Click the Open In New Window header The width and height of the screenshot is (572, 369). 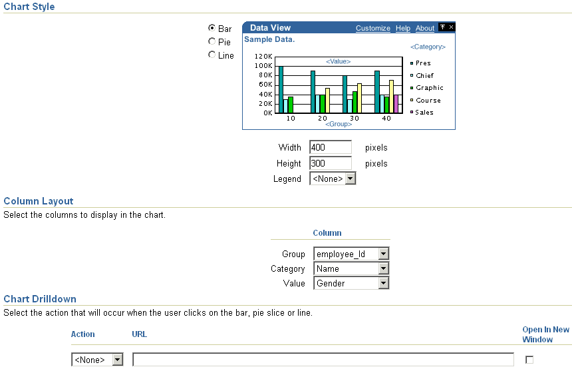(546, 334)
